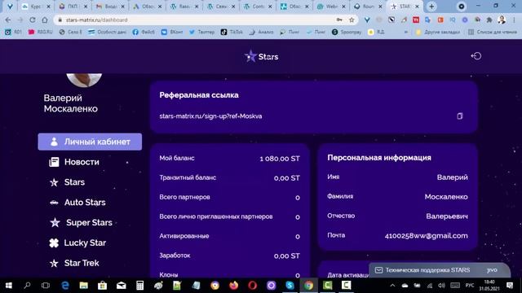Image resolution: width=522 pixels, height=293 pixels.
Task: Launch Firefox from the taskbar
Action: click(234, 286)
